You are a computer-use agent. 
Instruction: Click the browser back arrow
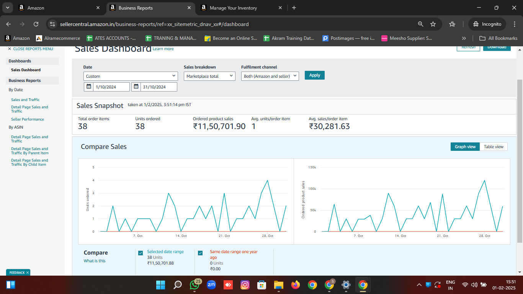click(8, 24)
